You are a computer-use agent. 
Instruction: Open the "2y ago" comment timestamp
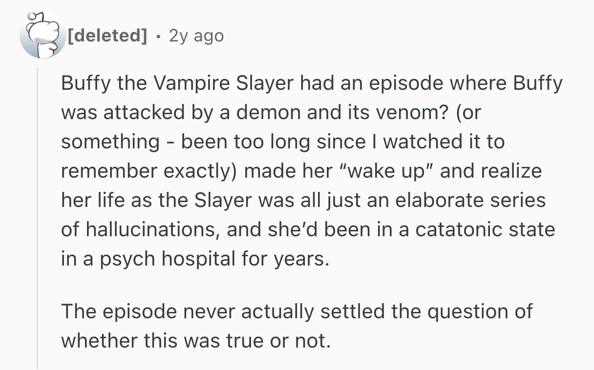coord(196,36)
